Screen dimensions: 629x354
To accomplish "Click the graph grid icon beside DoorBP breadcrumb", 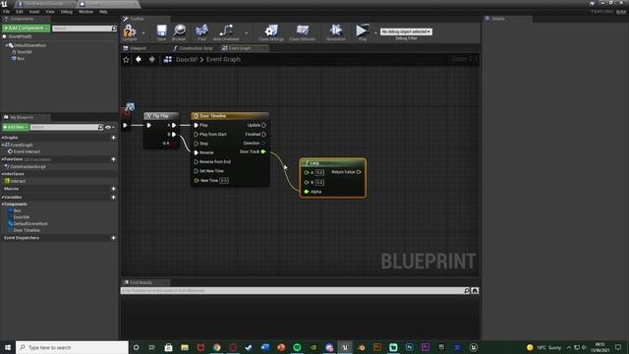I will [x=168, y=59].
